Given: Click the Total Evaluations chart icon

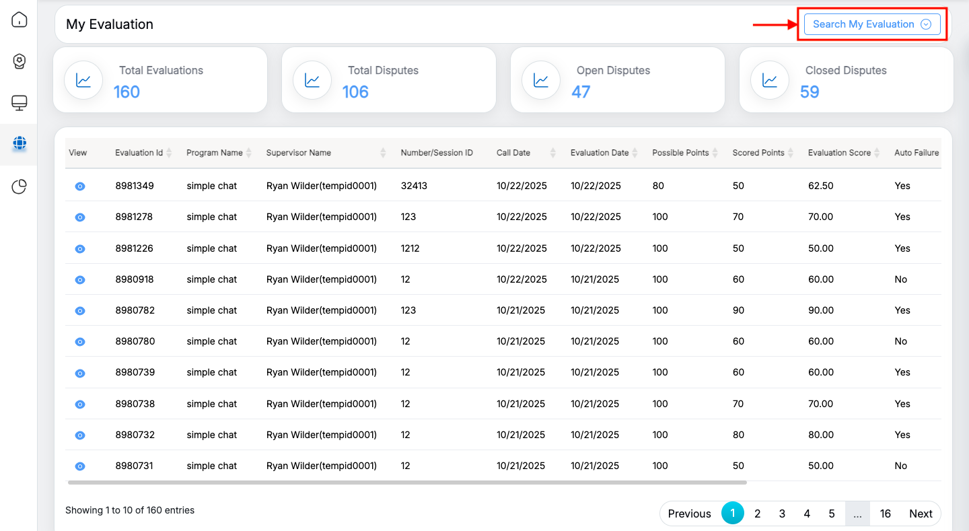Looking at the screenshot, I should 83,80.
